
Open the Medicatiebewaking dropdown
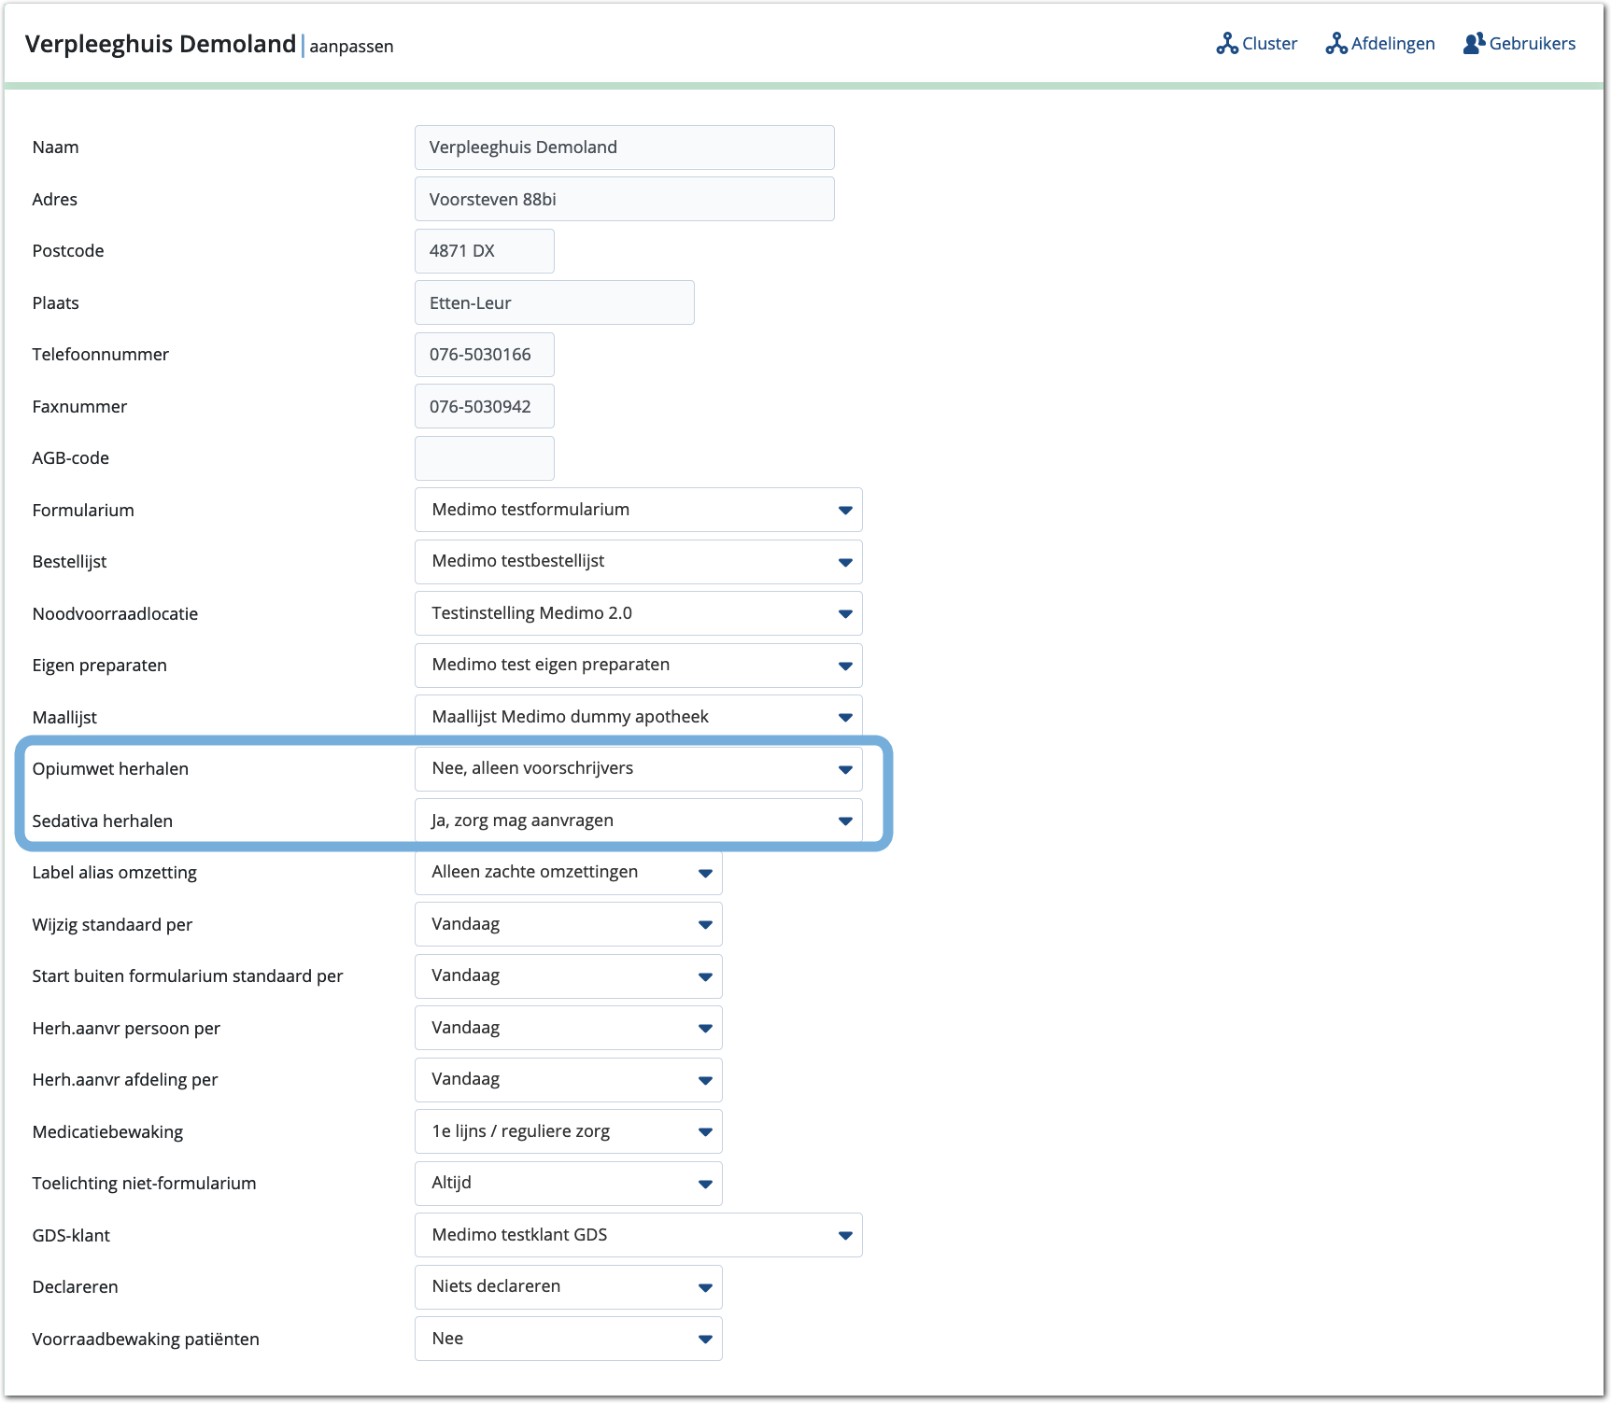[x=568, y=1131]
